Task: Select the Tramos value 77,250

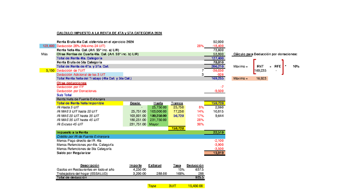Action: [x=178, y=111]
